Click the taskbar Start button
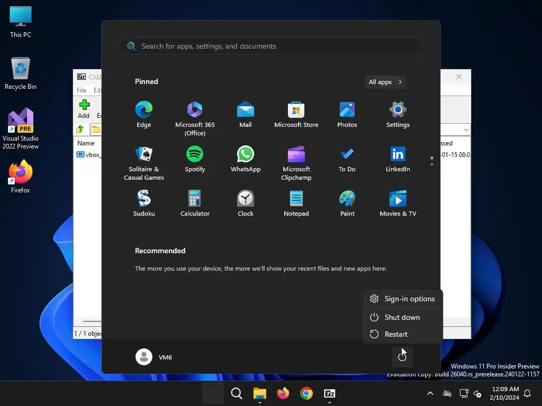Screen dimensions: 542x406 click(x=213, y=393)
